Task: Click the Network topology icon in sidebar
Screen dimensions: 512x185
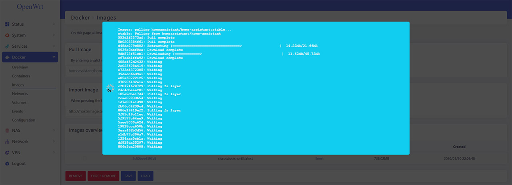Action: (7, 141)
